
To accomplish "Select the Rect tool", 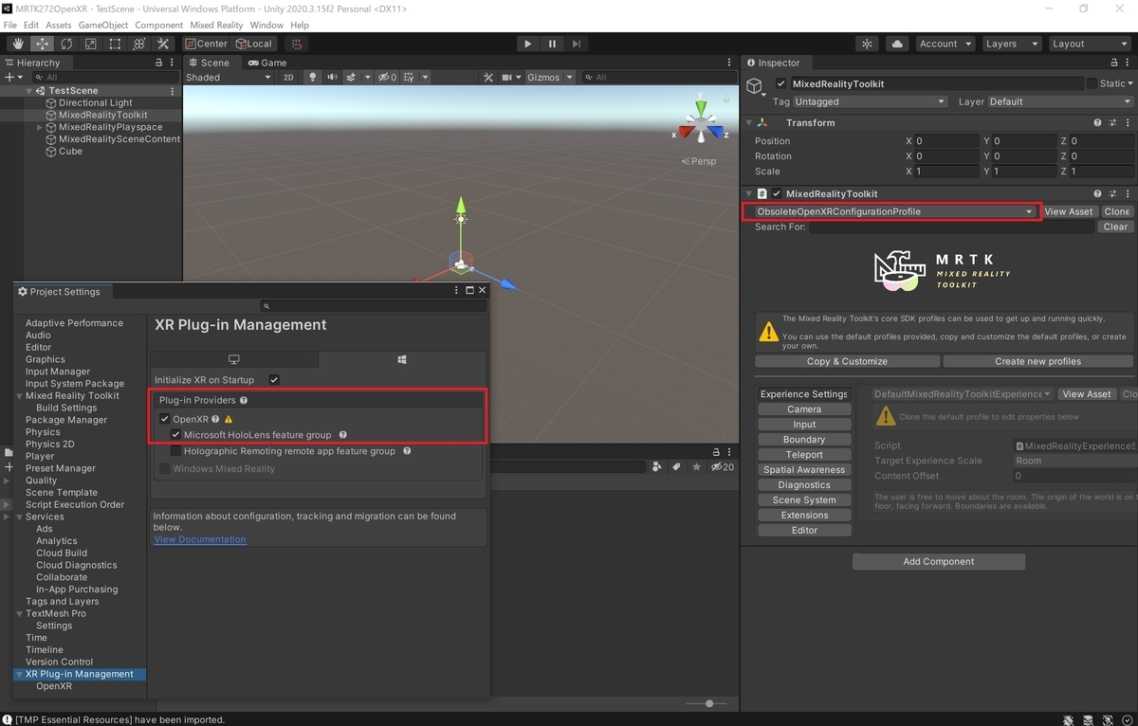I will tap(115, 44).
